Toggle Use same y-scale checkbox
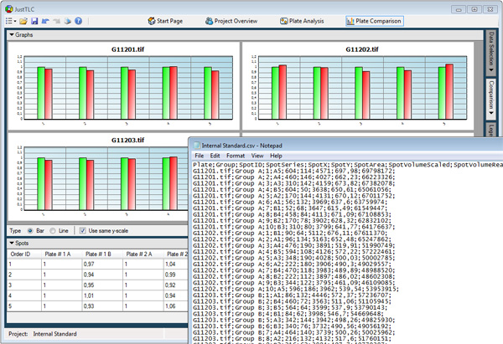503x344 pixels. [83, 231]
